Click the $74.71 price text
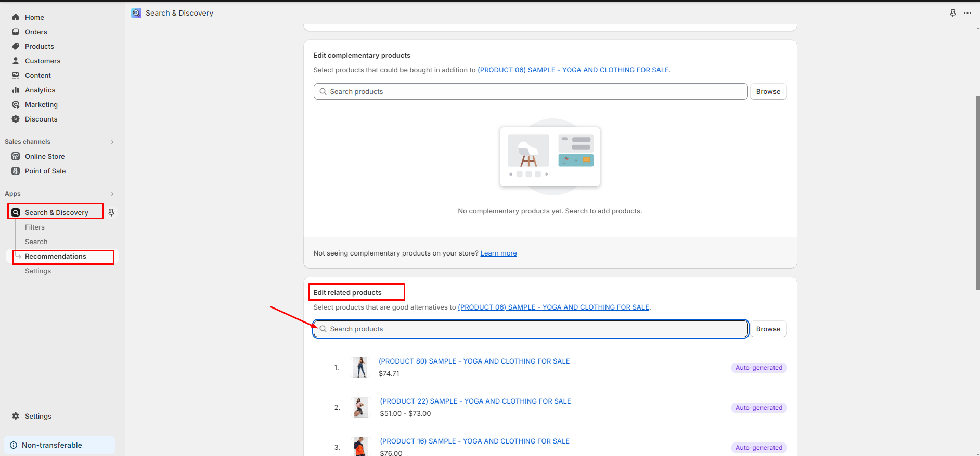This screenshot has height=456, width=980. pyautogui.click(x=389, y=373)
